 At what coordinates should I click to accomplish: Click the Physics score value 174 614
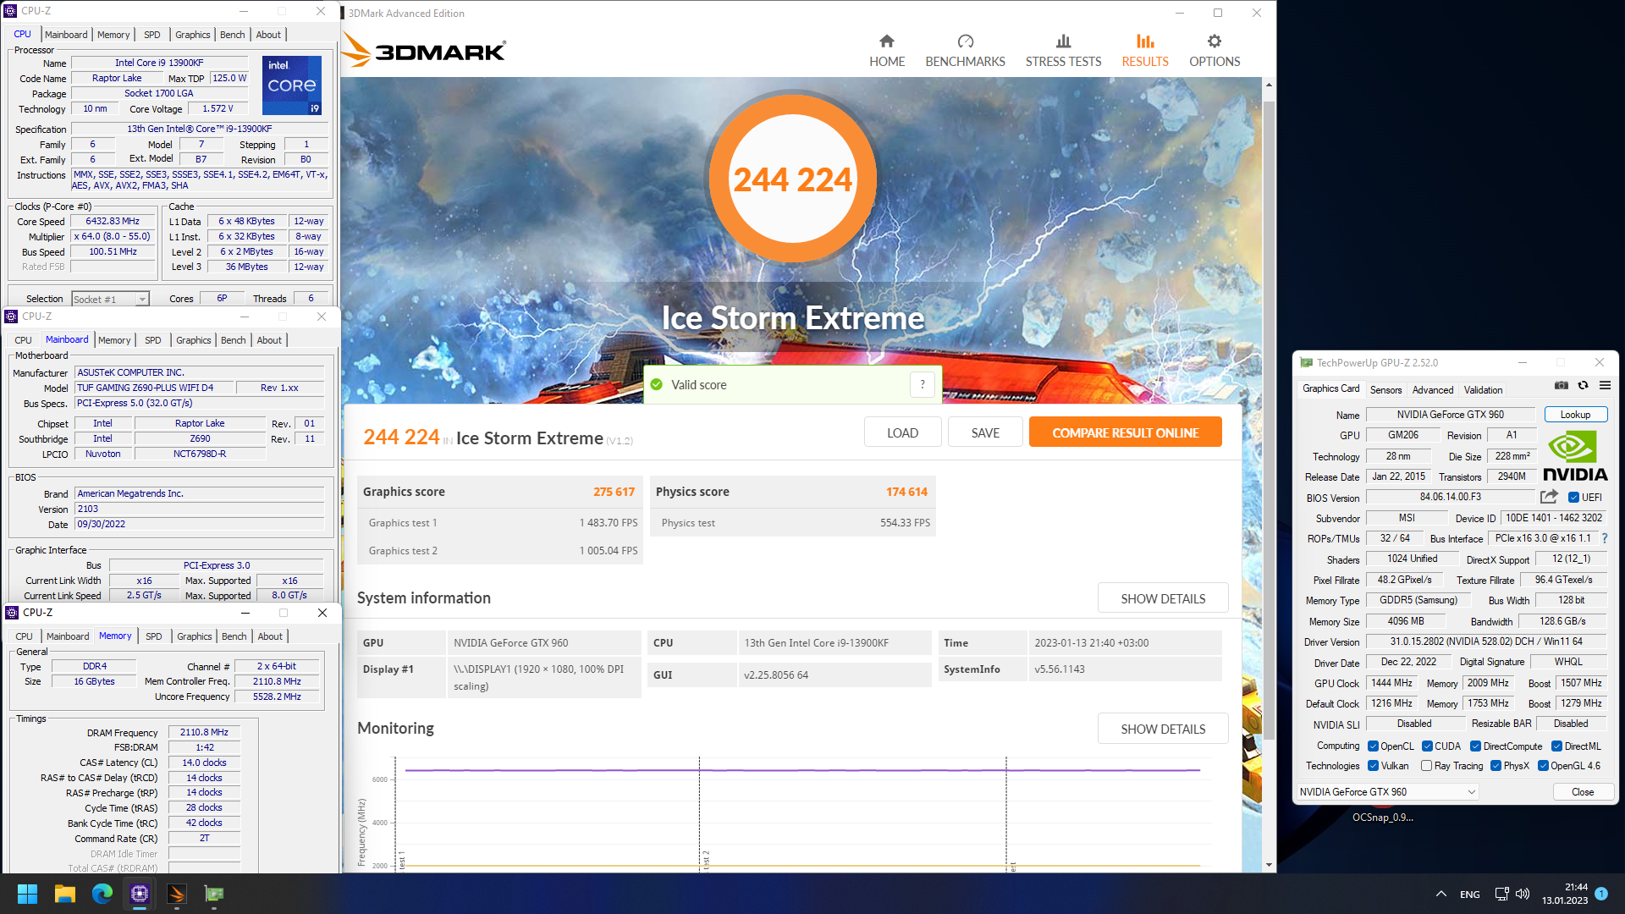click(x=906, y=492)
